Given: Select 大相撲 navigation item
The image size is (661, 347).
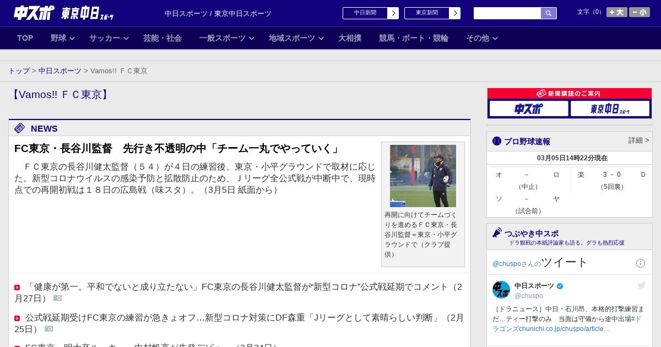Looking at the screenshot, I should (x=350, y=38).
